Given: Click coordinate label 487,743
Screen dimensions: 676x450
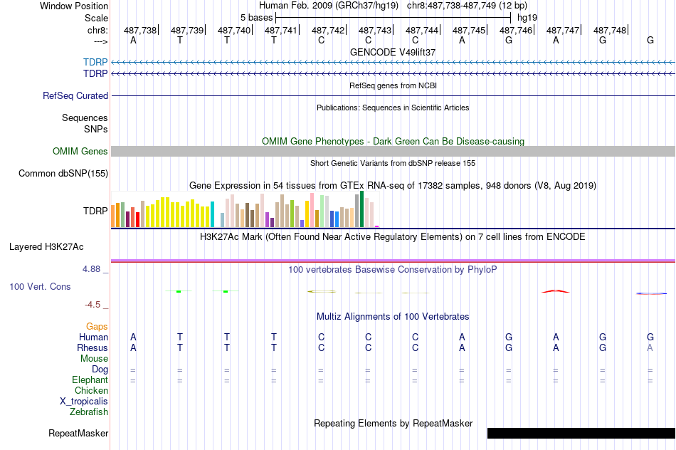Looking at the screenshot, I should point(375,30).
